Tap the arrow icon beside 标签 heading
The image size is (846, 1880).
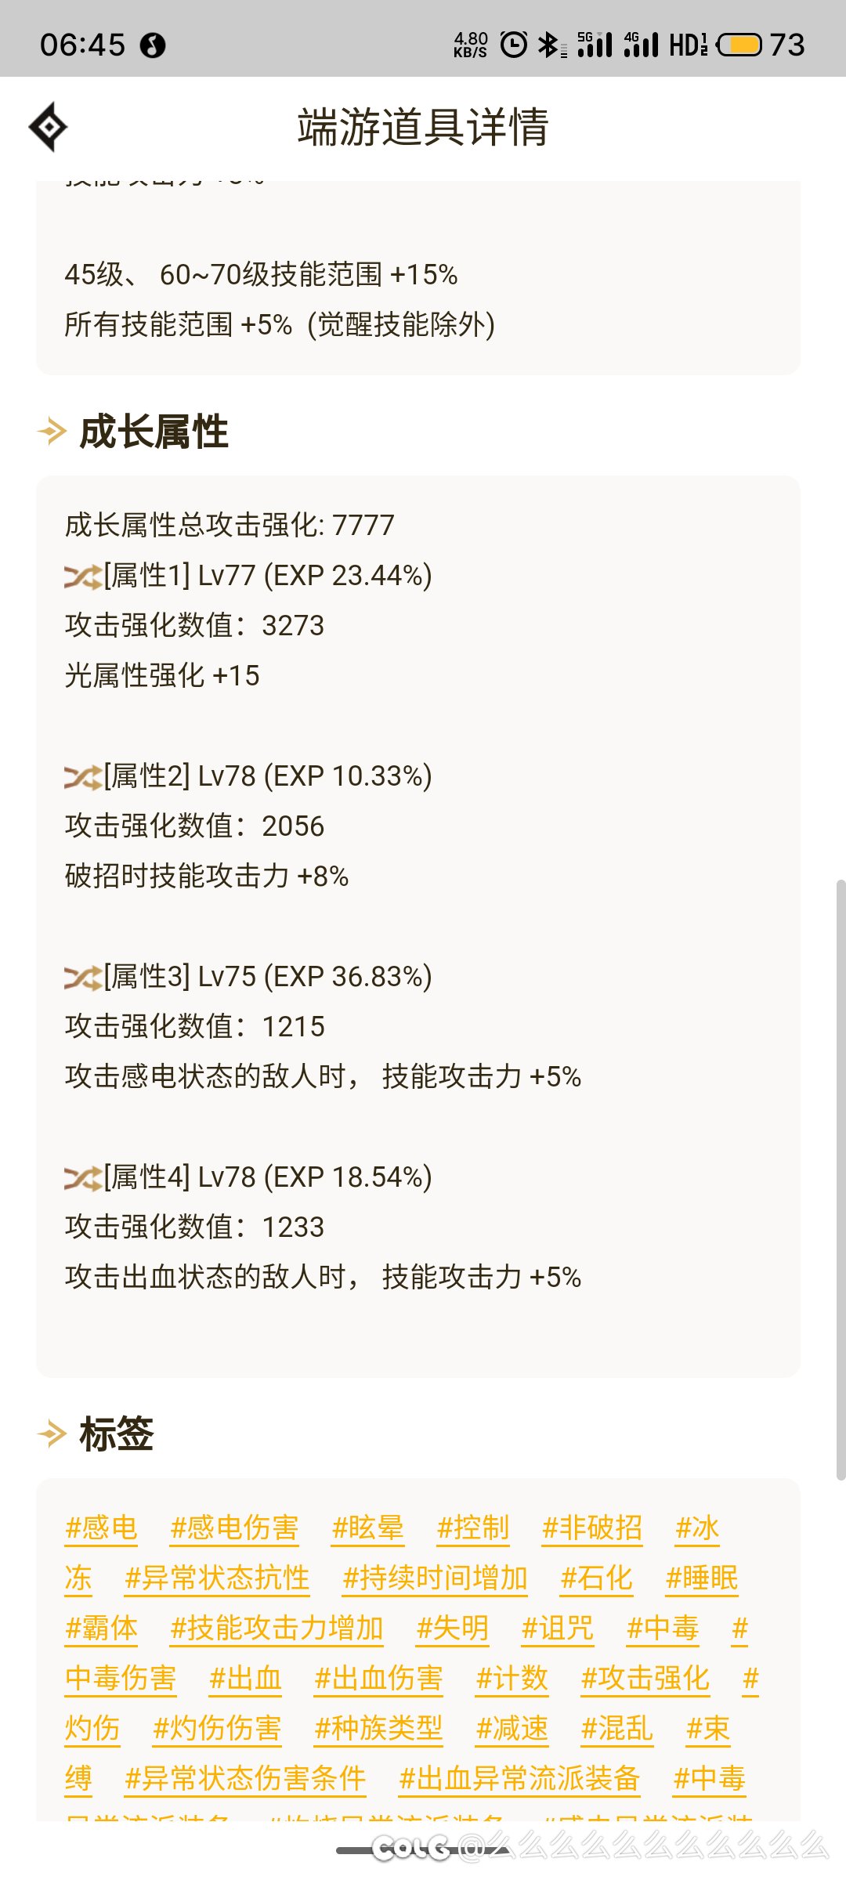(x=52, y=1434)
